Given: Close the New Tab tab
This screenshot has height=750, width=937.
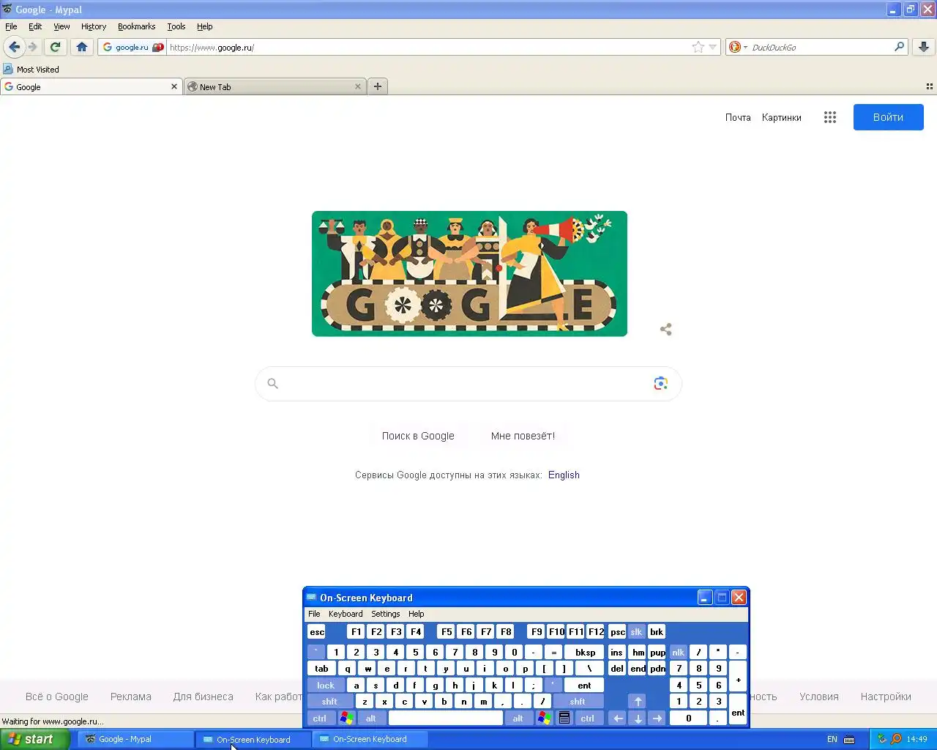Looking at the screenshot, I should pyautogui.click(x=358, y=86).
